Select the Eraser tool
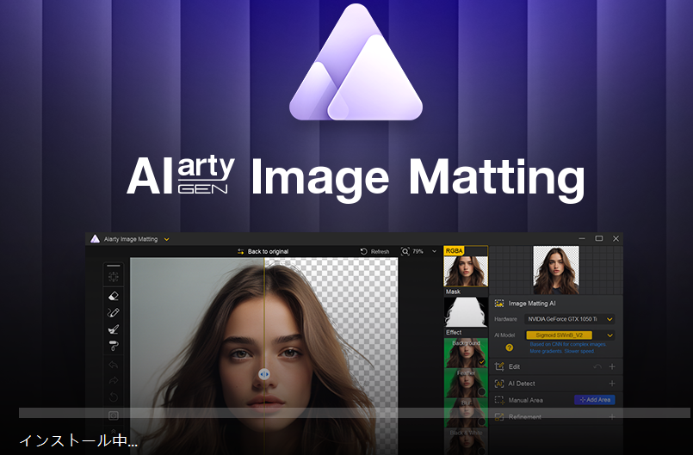The height and width of the screenshot is (455, 693). 114,296
